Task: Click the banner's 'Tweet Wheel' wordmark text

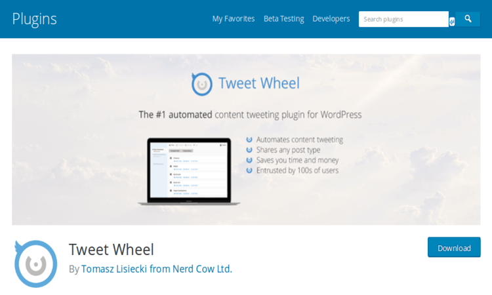Action: tap(259, 83)
